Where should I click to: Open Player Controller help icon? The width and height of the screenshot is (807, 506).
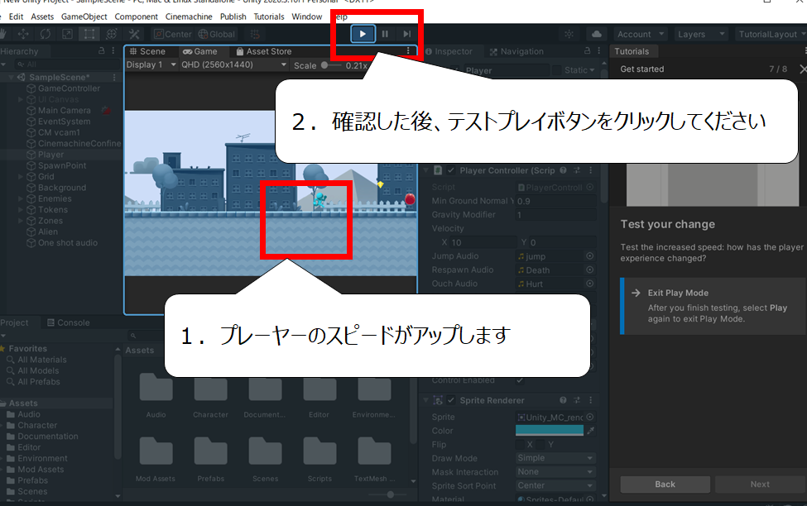point(563,170)
